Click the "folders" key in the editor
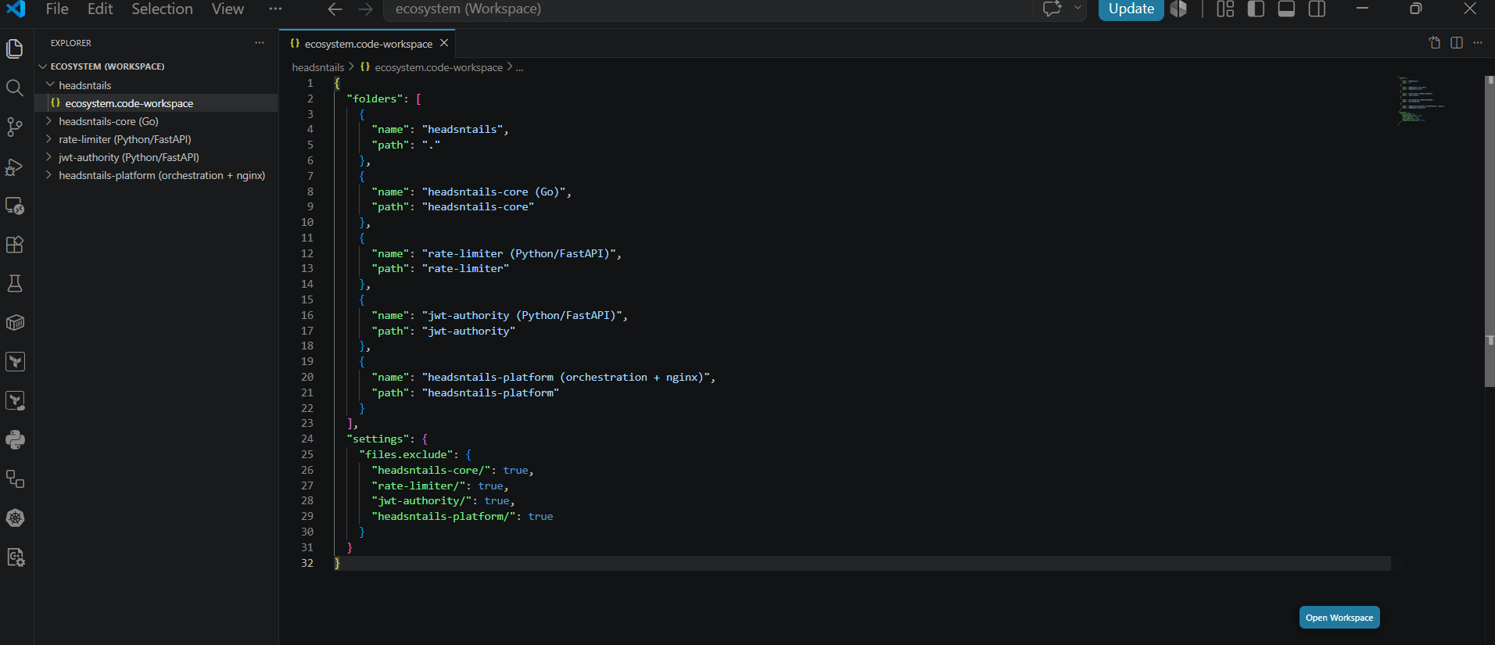This screenshot has height=645, width=1495. (x=375, y=99)
